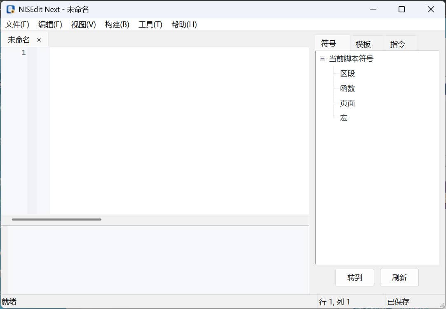
Task: Click the 行 1, 列 1 status indicator
Action: 335,302
